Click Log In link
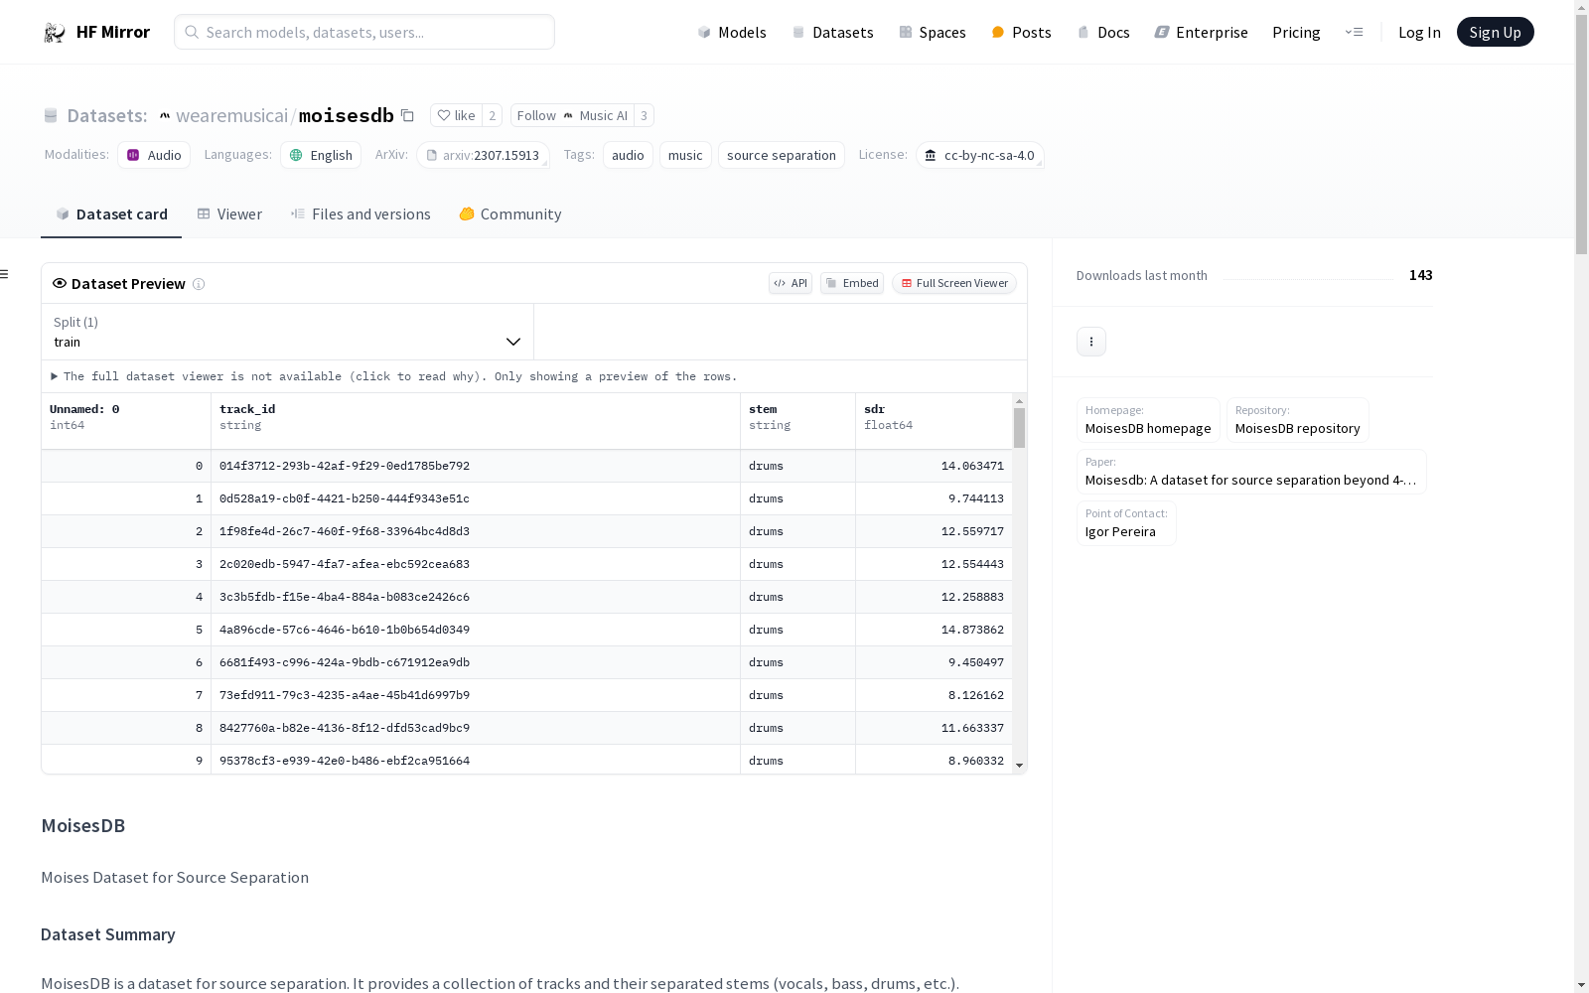 point(1419,32)
